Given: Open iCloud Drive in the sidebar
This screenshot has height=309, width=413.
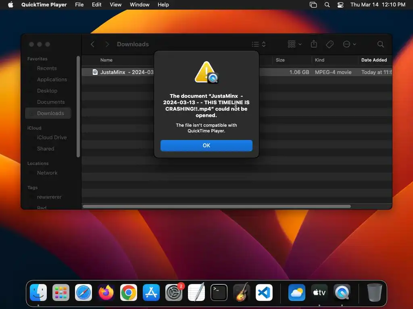Looking at the screenshot, I should tap(52, 138).
